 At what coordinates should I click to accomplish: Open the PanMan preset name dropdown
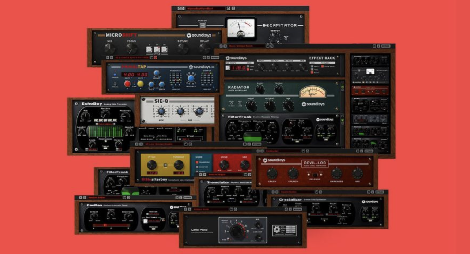coord(105,198)
